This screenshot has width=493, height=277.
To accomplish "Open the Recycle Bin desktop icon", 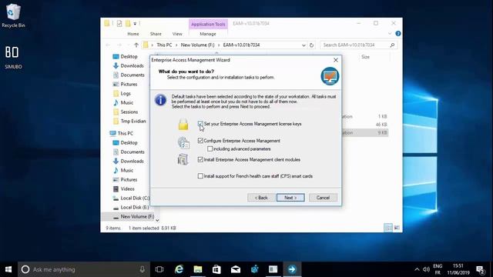I will coord(13,15).
